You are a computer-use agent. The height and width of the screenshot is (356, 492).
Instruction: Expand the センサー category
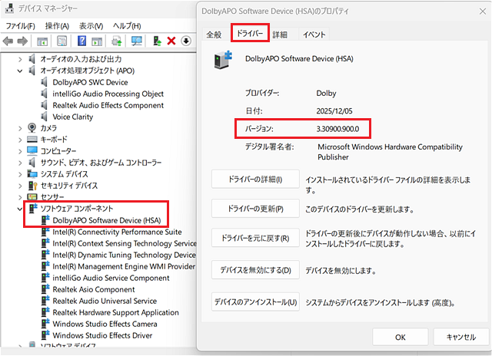tap(20, 197)
